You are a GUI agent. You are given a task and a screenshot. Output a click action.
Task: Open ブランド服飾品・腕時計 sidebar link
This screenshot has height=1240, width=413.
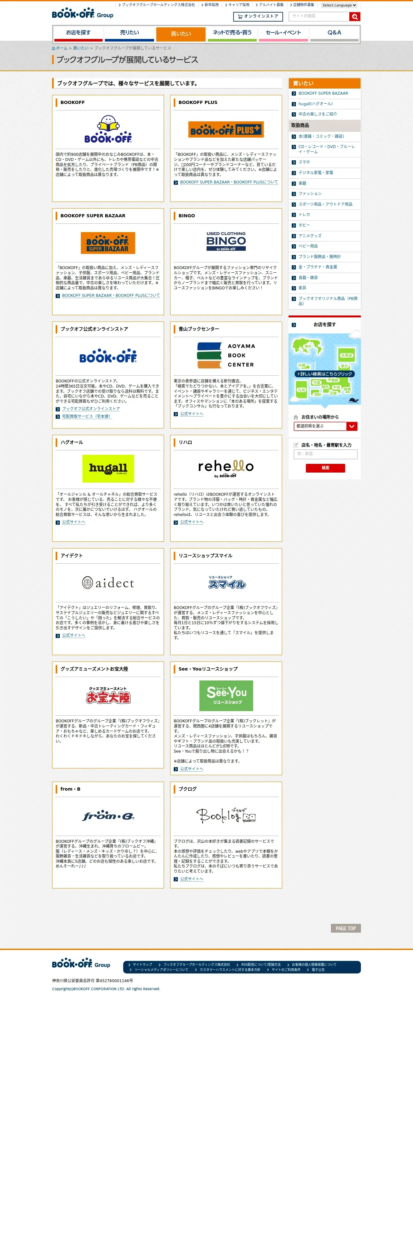pos(319,257)
